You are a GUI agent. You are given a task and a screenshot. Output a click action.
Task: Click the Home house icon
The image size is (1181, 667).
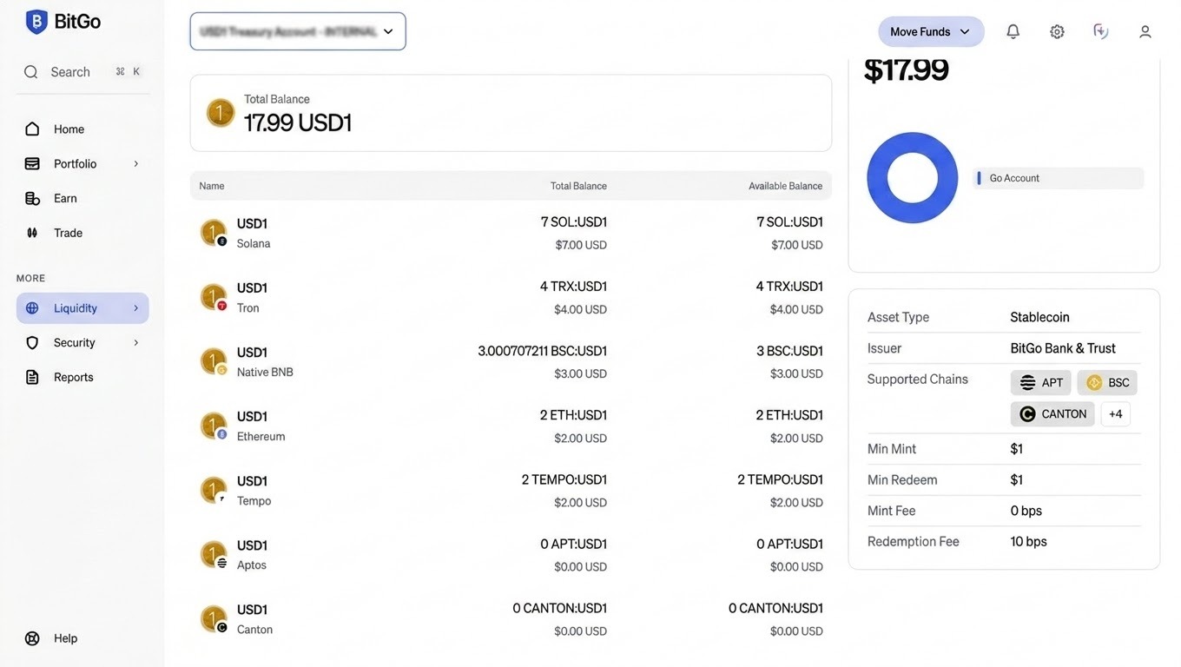click(x=32, y=129)
